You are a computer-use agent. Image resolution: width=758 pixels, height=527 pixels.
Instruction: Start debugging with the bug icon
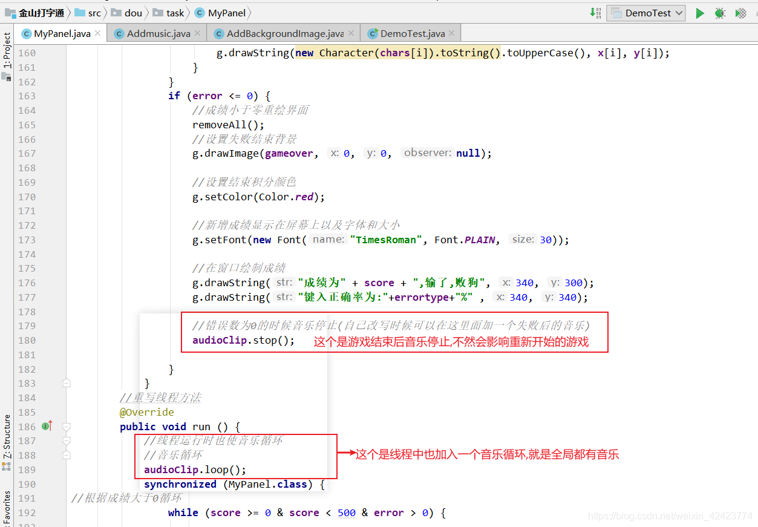[x=720, y=13]
